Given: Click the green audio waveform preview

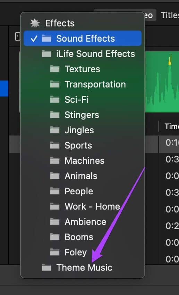Looking at the screenshot, I should 162,82.
